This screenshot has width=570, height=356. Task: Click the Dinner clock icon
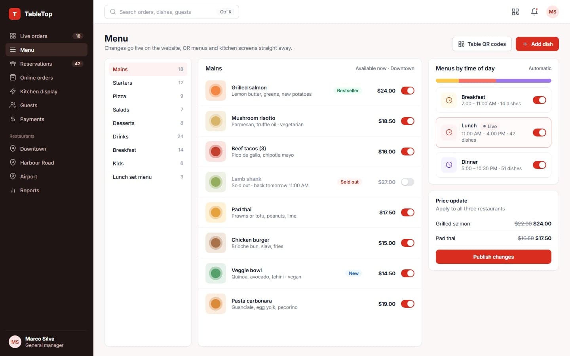pyautogui.click(x=449, y=165)
